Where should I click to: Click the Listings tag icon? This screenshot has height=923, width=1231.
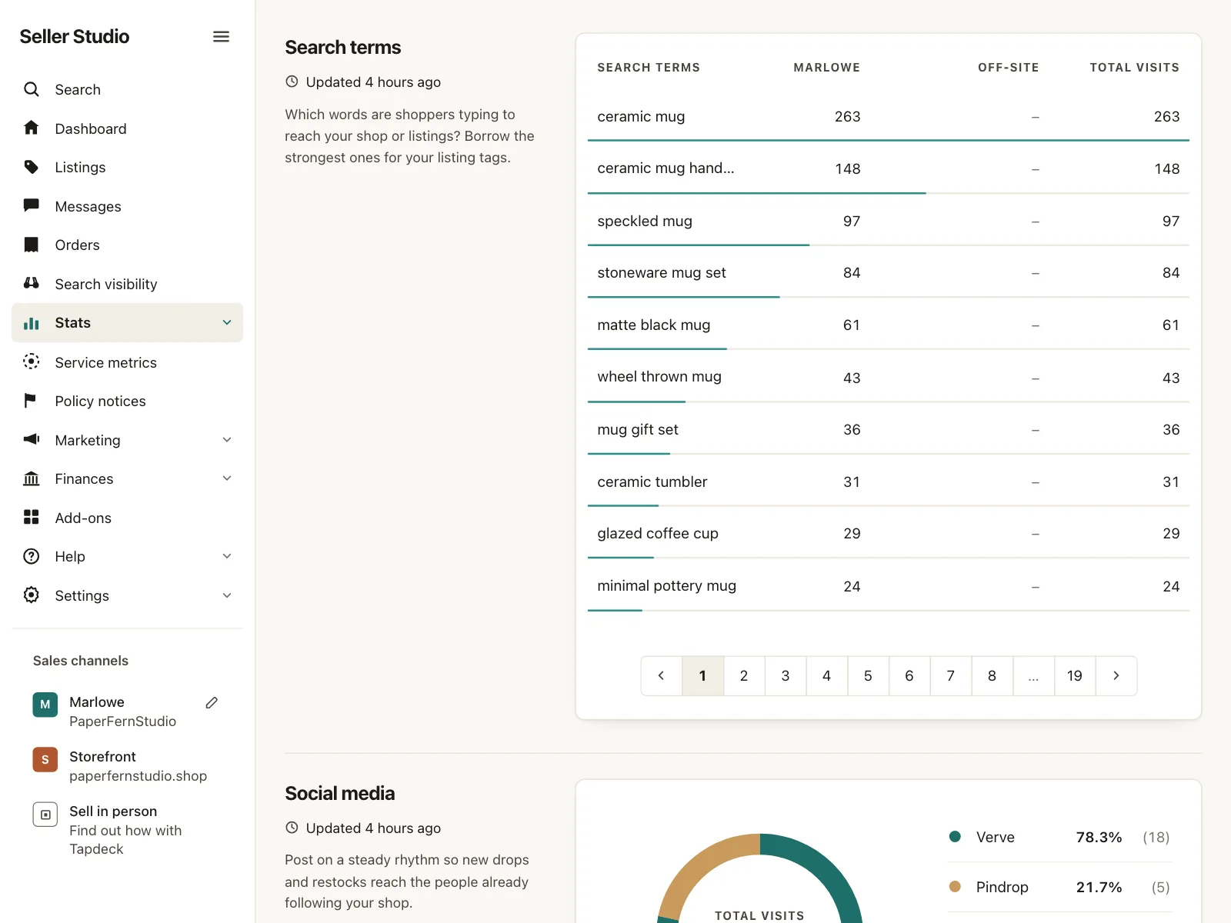32,167
